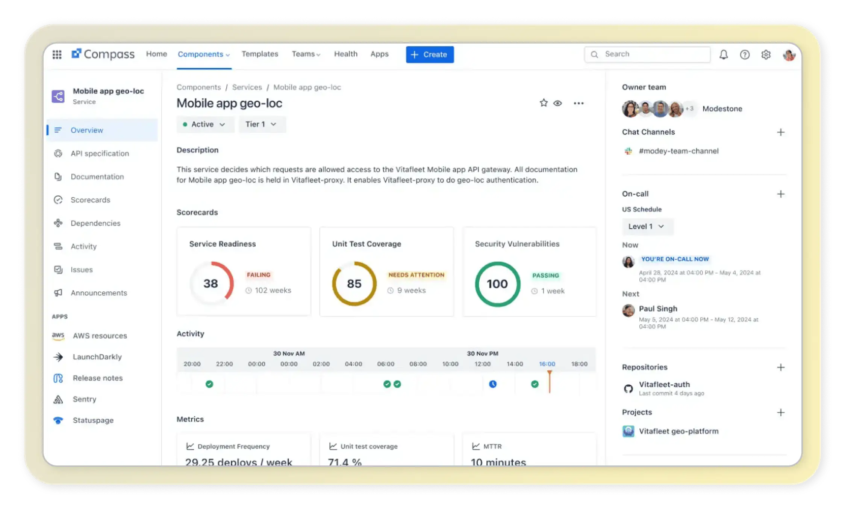
Task: Star the Mobile app geo-loc component
Action: click(x=544, y=103)
